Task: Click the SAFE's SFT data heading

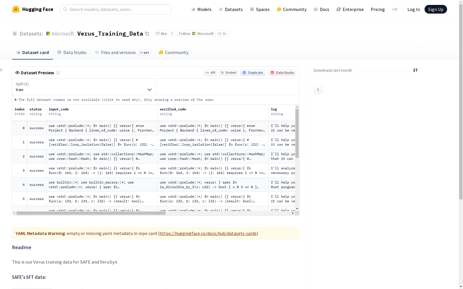Action: tap(29, 277)
